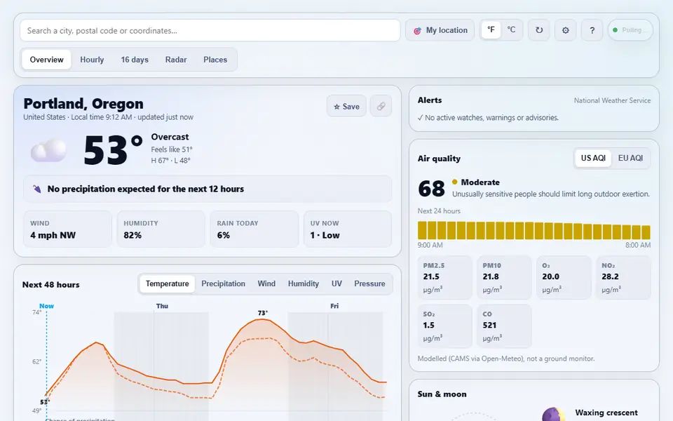Click the O₃ pollutant tile
The image size is (673, 421).
564,278
